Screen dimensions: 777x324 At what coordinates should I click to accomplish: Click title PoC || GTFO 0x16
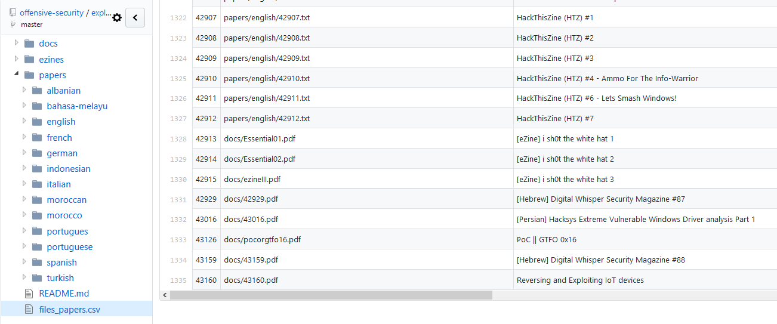(x=547, y=240)
